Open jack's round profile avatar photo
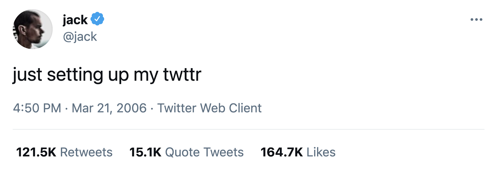497x172 pixels. [33, 29]
